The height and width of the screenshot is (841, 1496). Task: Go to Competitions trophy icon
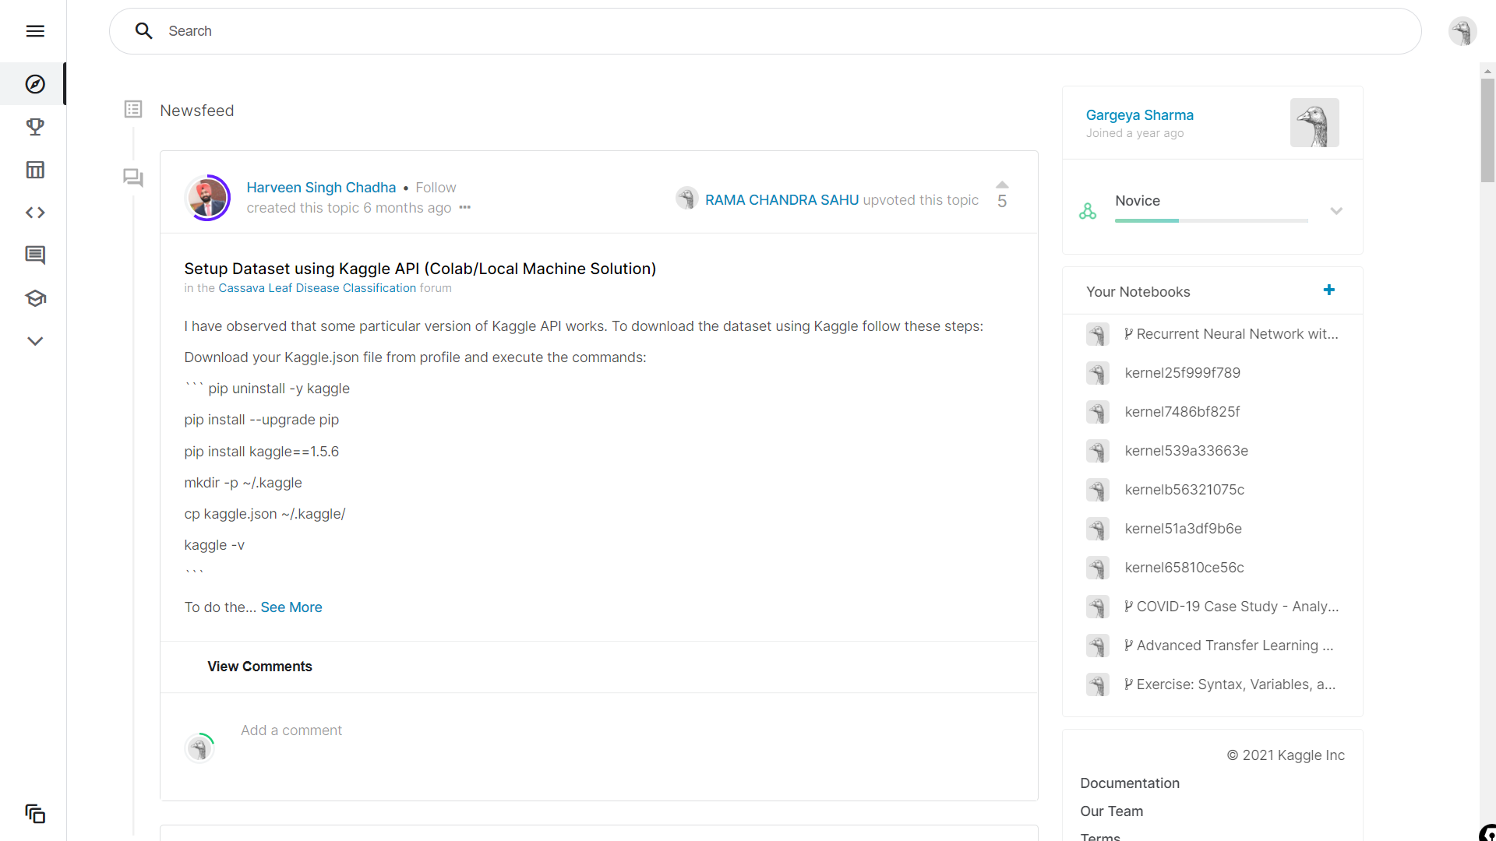[x=35, y=127]
